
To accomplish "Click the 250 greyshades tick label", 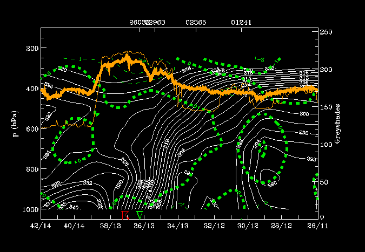I will click(x=326, y=32).
